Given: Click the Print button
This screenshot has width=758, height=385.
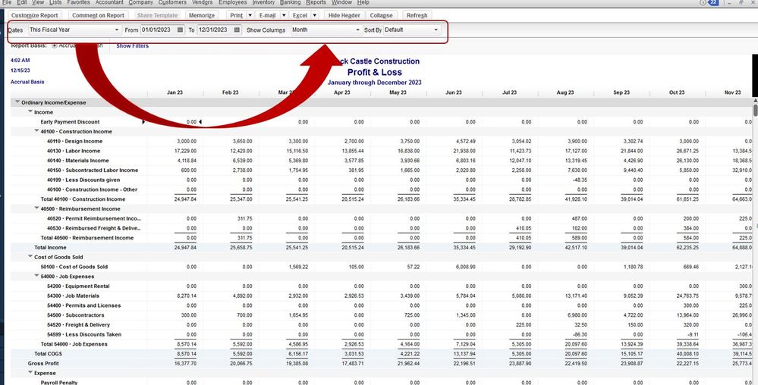Looking at the screenshot, I should click(x=237, y=15).
